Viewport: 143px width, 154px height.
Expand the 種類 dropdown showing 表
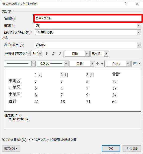coord(139,25)
